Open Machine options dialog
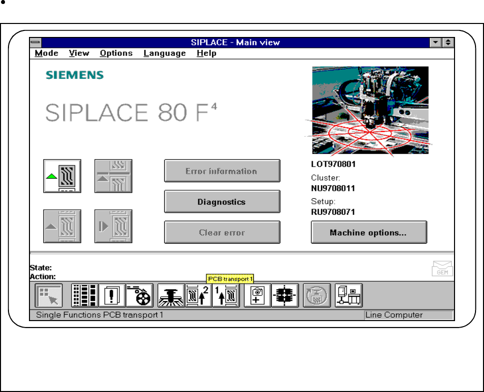484x392 pixels. coord(369,232)
